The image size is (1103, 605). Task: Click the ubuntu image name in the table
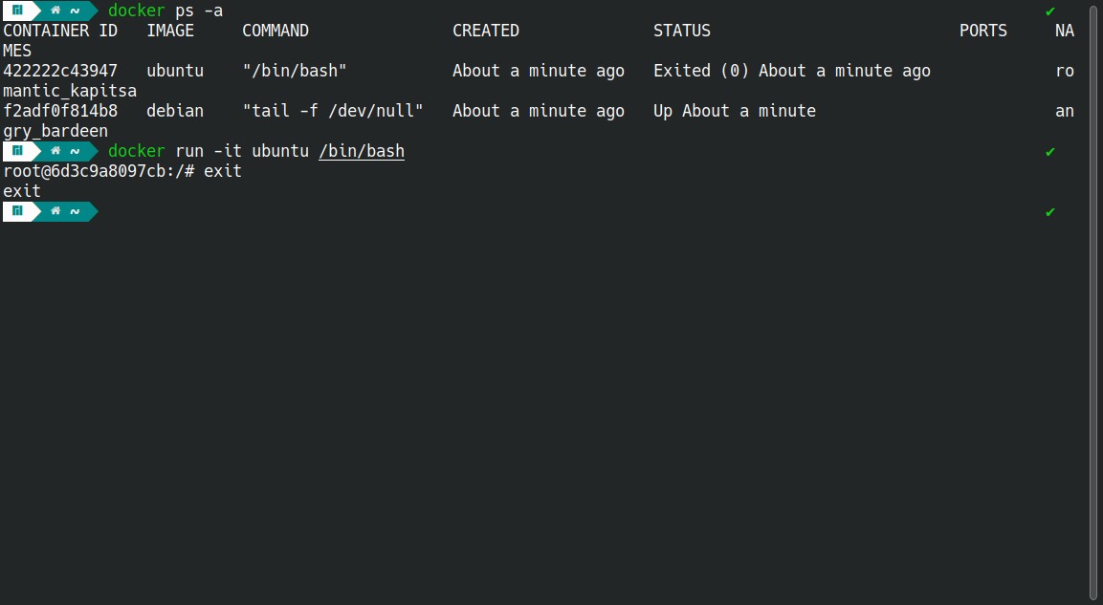[175, 71]
